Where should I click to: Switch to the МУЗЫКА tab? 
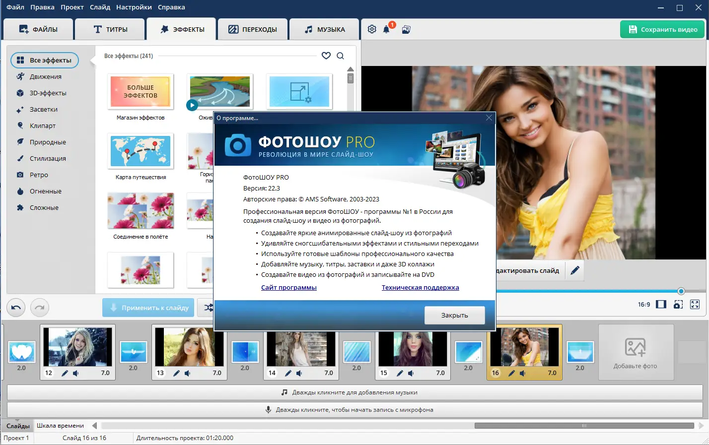(324, 29)
